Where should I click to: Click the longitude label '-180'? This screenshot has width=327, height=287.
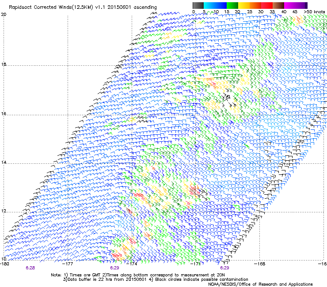(x=4, y=264)
